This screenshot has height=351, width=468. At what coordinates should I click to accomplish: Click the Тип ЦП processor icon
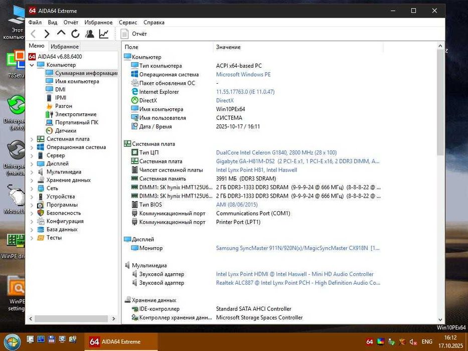134,152
